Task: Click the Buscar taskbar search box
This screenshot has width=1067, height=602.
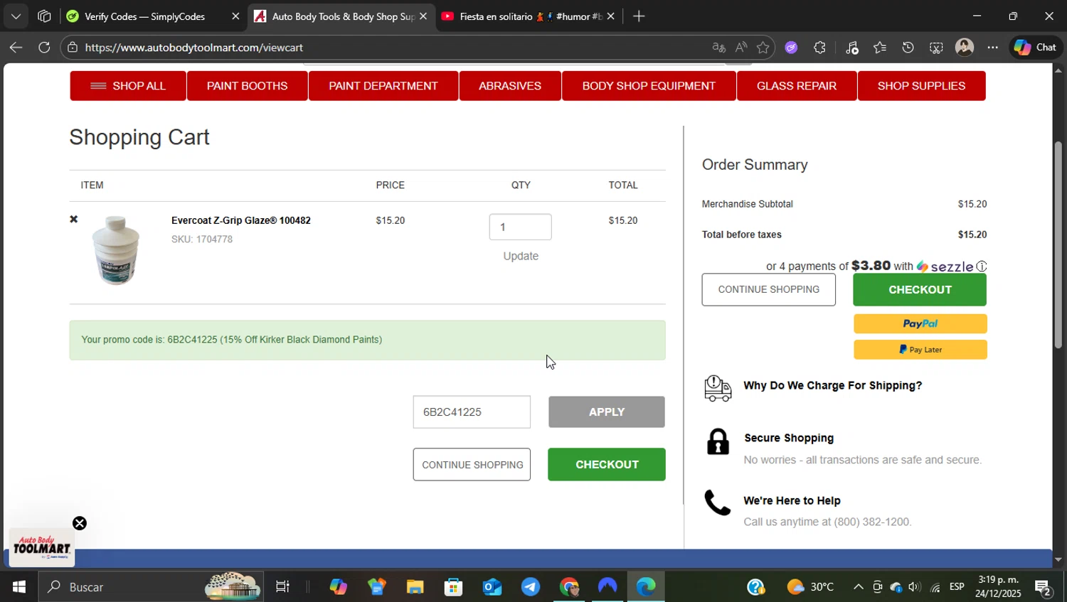Action: (x=150, y=587)
